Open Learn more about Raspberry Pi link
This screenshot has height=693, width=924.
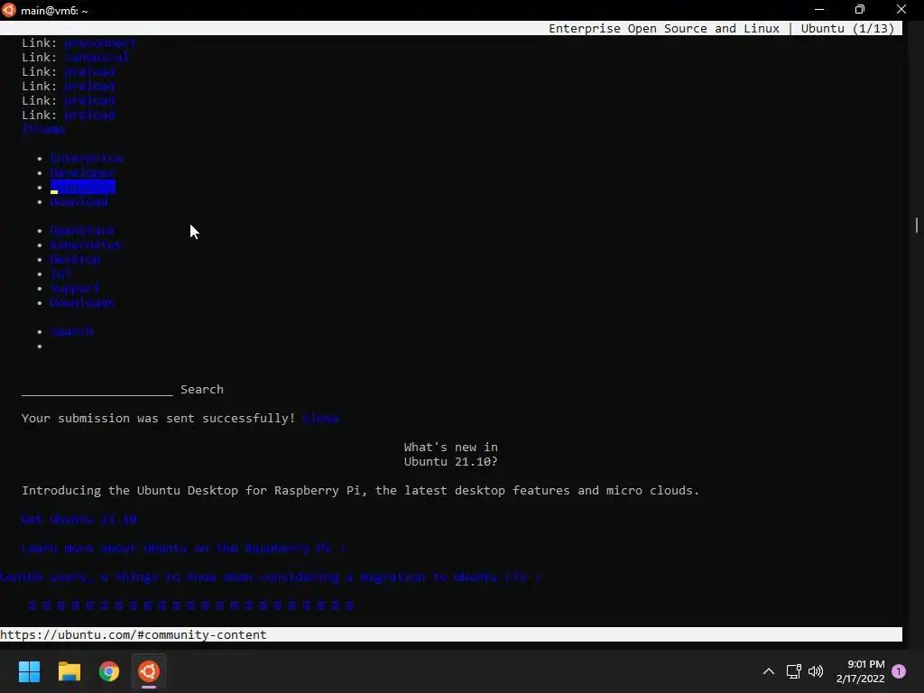(x=183, y=548)
